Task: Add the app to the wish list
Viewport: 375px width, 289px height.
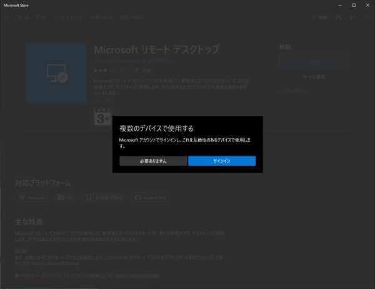Action: click(x=293, y=91)
